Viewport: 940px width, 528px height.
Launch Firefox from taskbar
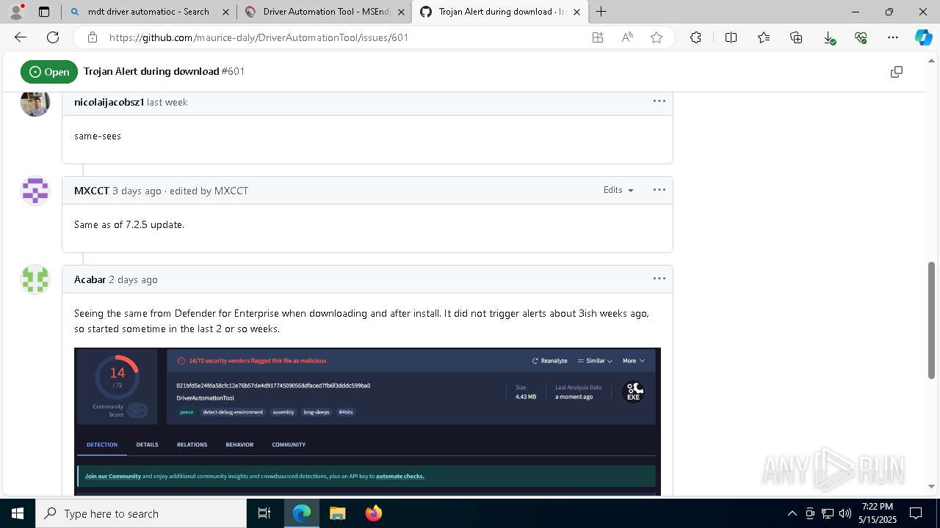[374, 513]
